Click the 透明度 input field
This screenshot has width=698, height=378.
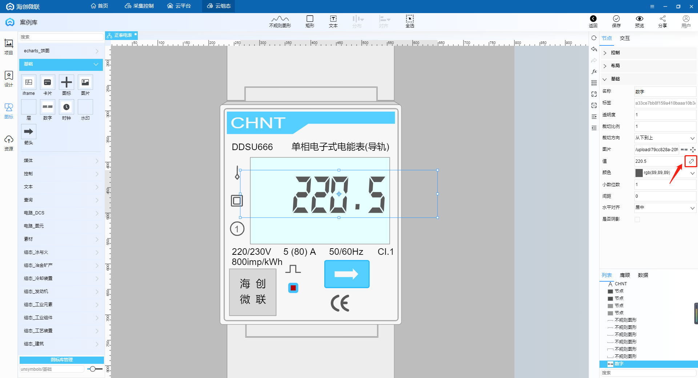665,115
